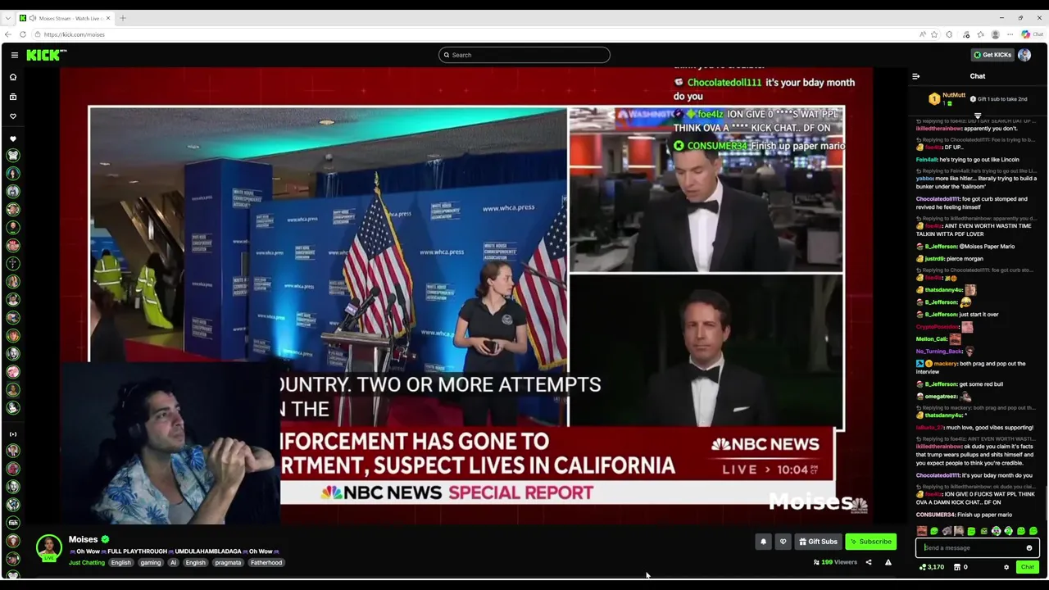Click the Fatherhood tag
The image size is (1049, 590).
[x=266, y=563]
